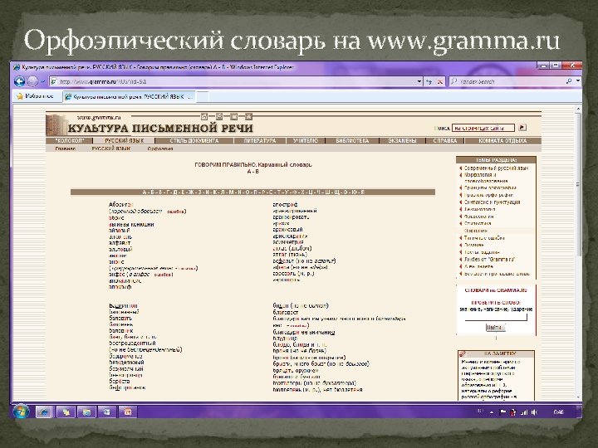Open the 'КОМНАТА ОТДЫХА' menu item
The width and height of the screenshot is (598, 448).
click(502, 140)
